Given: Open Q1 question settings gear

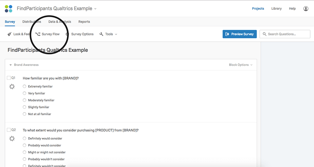Looking at the screenshot, I should click(12, 87).
